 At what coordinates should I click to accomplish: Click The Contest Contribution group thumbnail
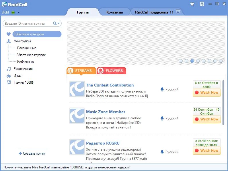point(77,89)
